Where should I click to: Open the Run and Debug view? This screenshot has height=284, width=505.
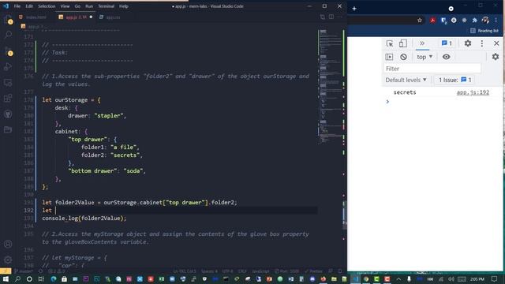(8, 66)
